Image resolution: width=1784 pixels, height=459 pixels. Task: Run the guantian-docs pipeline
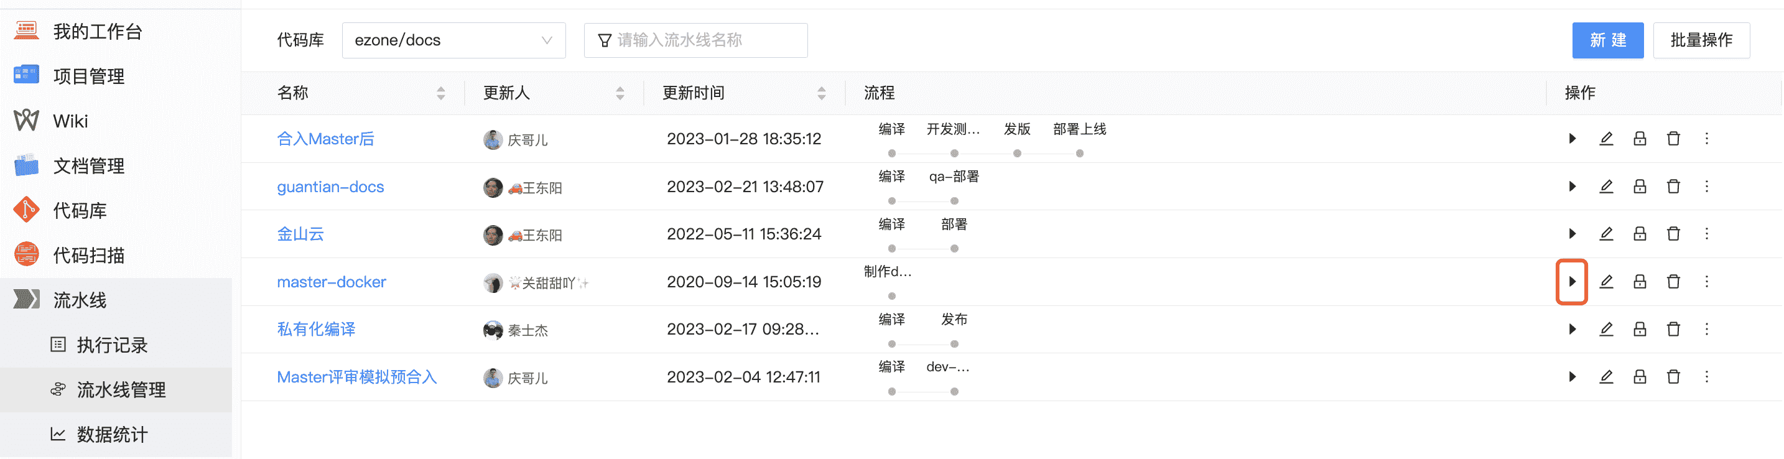(1572, 186)
